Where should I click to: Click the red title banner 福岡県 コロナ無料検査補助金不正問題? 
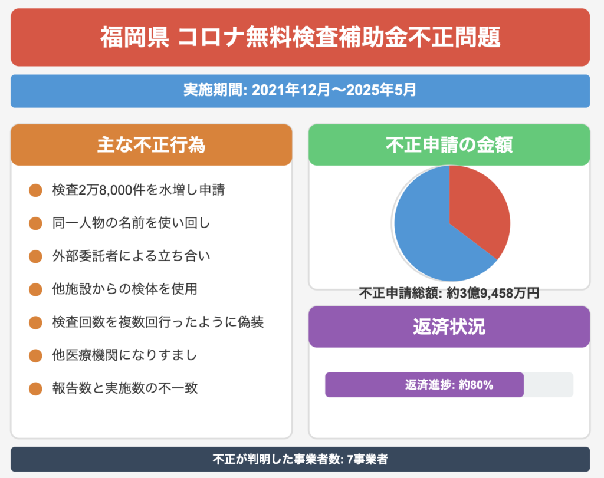300,37
